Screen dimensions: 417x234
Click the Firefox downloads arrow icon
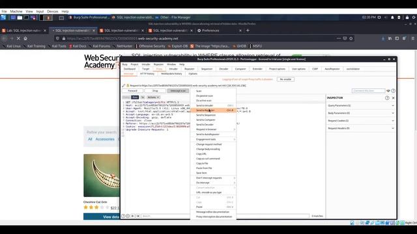pos(383,38)
